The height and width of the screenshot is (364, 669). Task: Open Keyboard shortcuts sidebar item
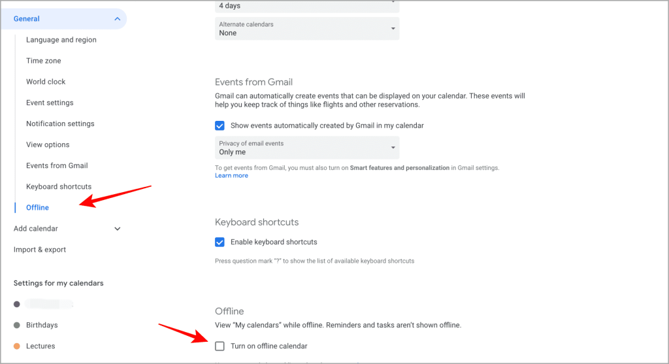coord(59,186)
